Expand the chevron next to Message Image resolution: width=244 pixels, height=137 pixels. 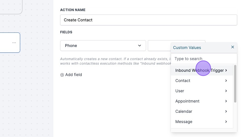pyautogui.click(x=226, y=122)
